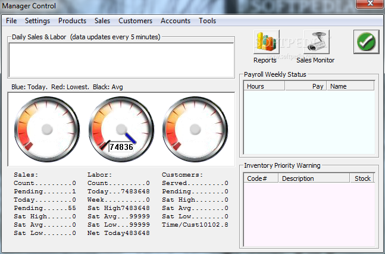
Task: Click the Sales 'Pending......55' line
Action: click(45, 208)
